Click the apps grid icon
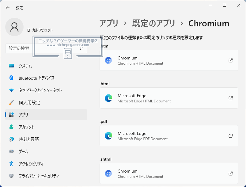Viewport: 246px width, 187px height. tap(11, 115)
